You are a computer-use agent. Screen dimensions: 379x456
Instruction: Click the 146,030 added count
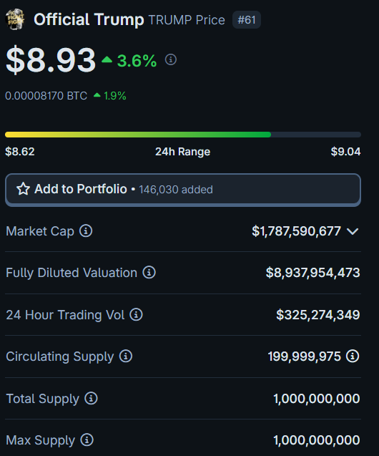[176, 190]
